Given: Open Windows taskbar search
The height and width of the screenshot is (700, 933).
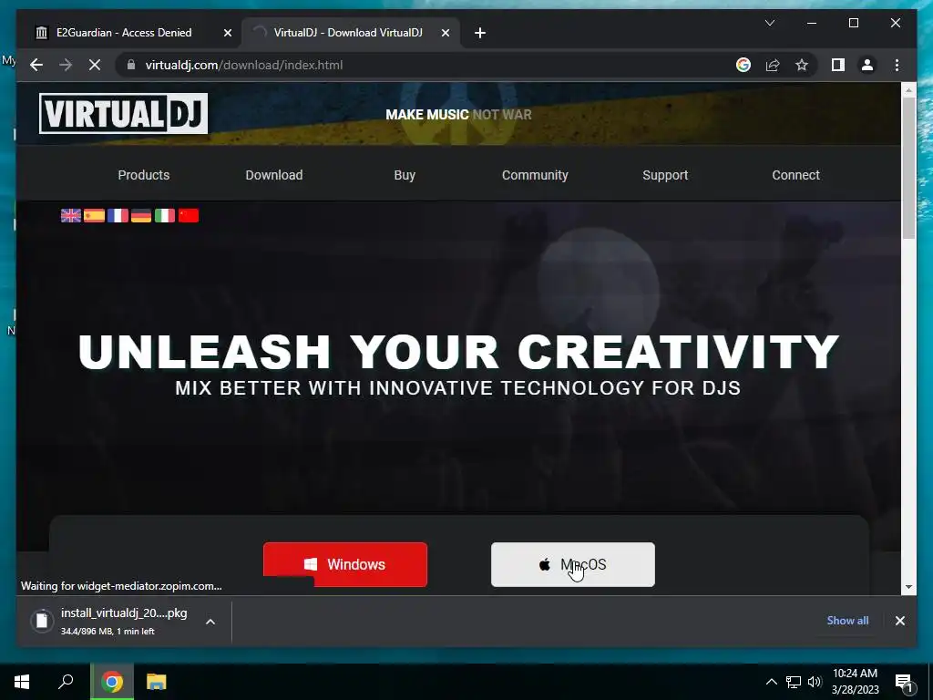Looking at the screenshot, I should pos(66,682).
